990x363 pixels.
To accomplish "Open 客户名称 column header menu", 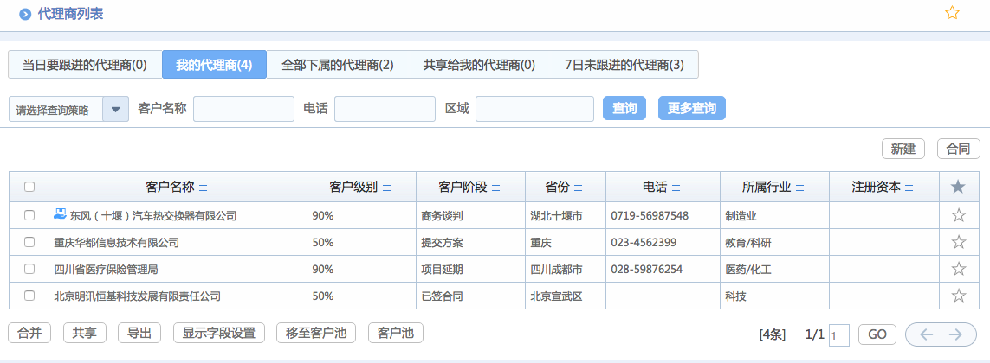I will click(x=204, y=188).
